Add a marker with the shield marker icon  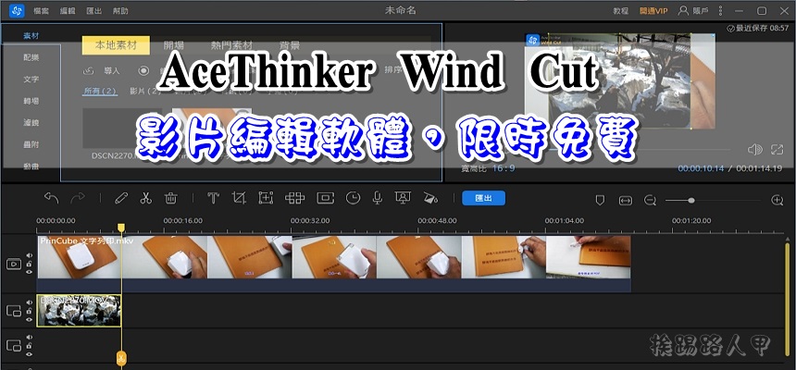[x=600, y=201]
